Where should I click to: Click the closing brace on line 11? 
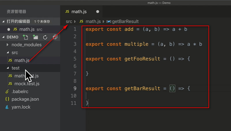[87, 103]
